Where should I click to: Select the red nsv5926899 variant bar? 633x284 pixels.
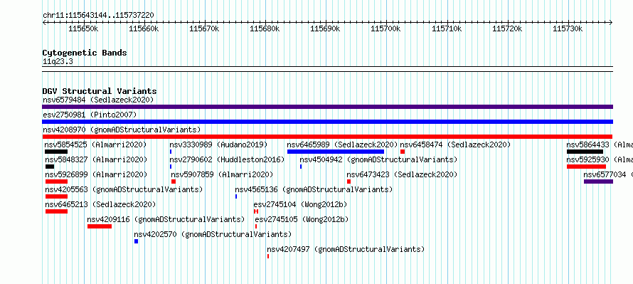56,182
